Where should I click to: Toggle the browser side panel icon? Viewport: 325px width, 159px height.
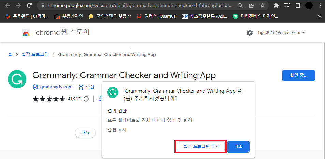click(x=298, y=5)
